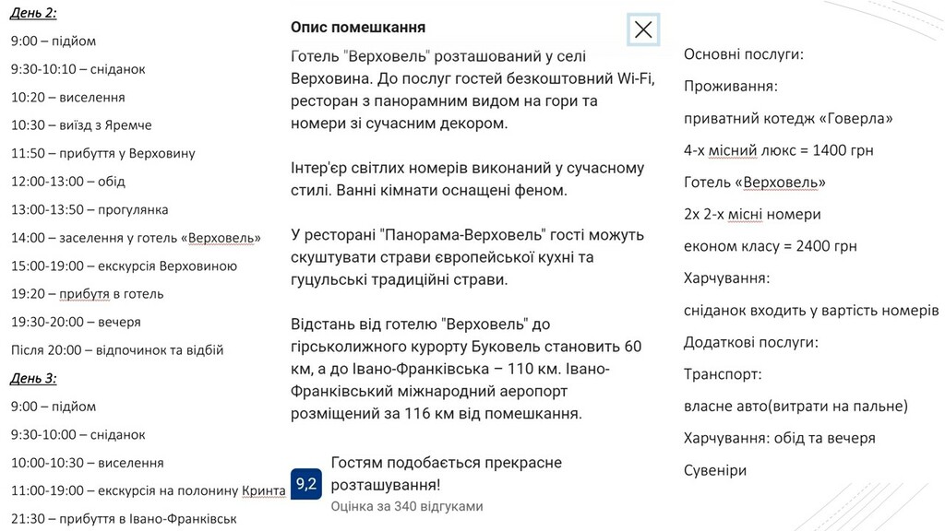The width and height of the screenshot is (945, 531).
Task: Click the 9,2 rating badge
Action: (x=305, y=484)
